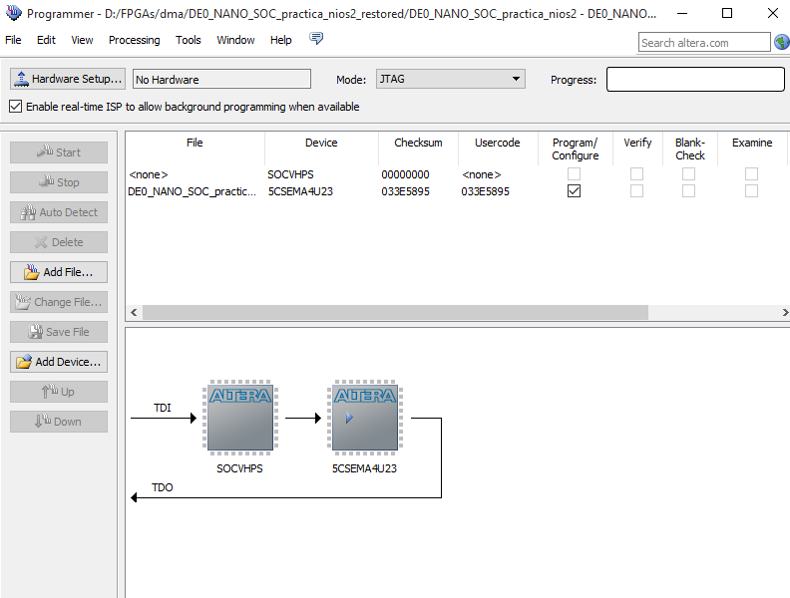Click the scroll left arrow in file list
The image size is (790, 598).
tap(134, 312)
